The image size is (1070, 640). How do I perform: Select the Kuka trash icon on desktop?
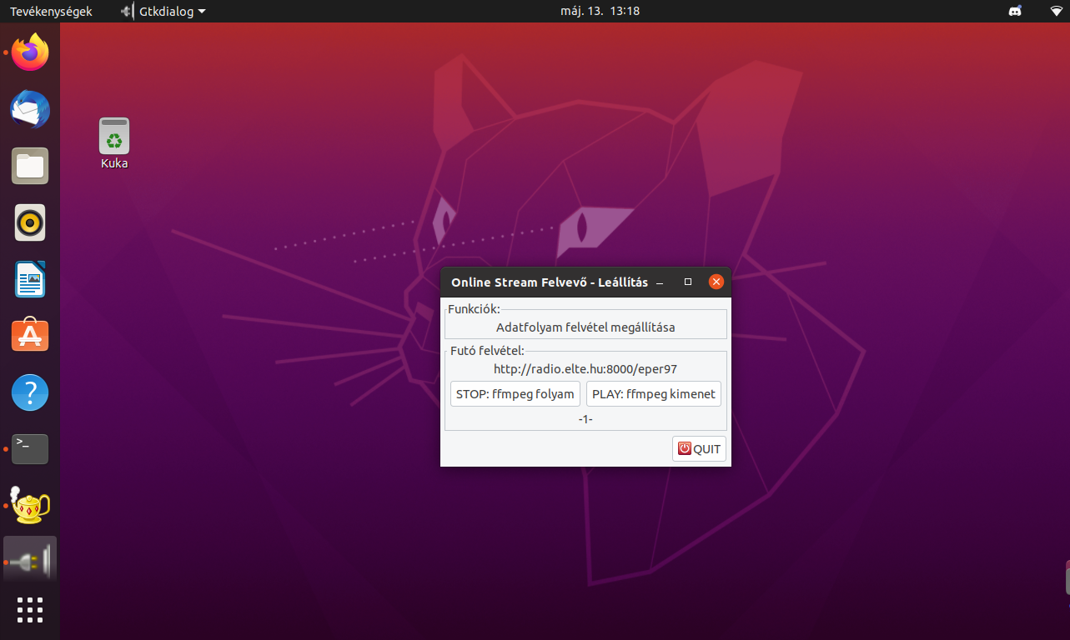pos(114,143)
